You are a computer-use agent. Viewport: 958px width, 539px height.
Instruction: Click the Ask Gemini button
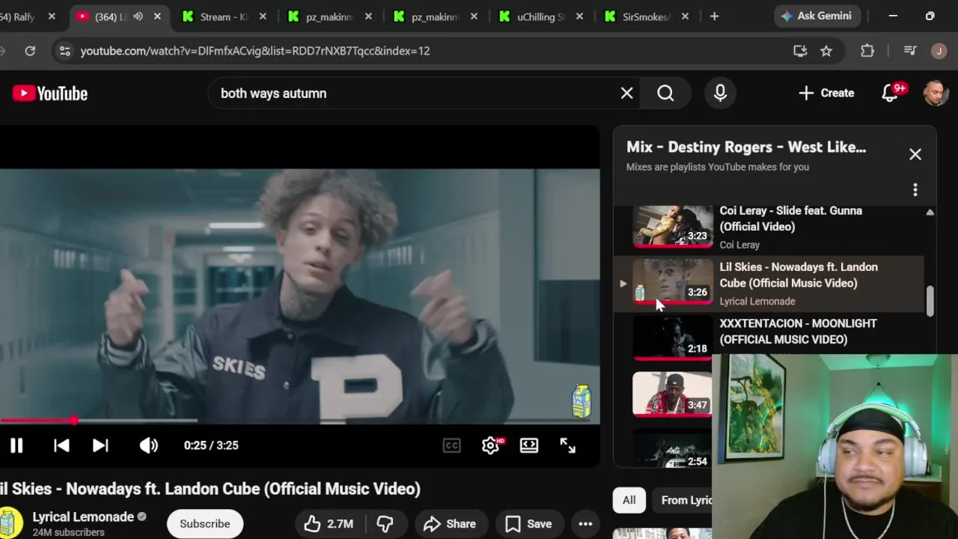point(816,16)
